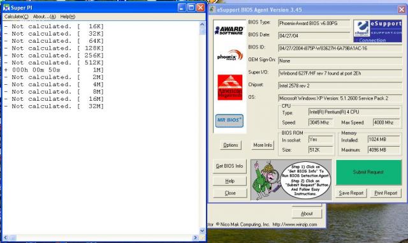Click the CPU Speed field 3045 Mhz
408x243 pixels.
pos(321,122)
